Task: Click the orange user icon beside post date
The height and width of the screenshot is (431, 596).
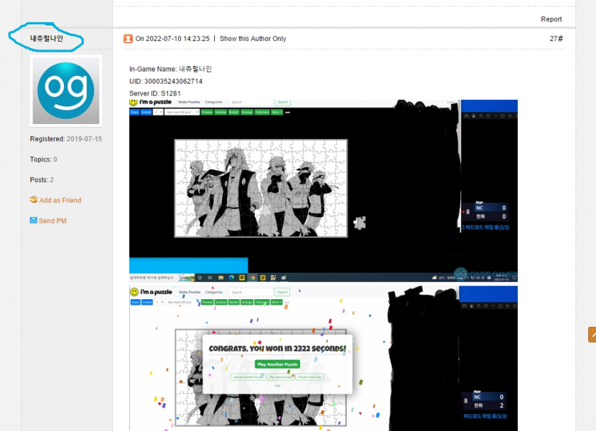Action: tap(128, 38)
